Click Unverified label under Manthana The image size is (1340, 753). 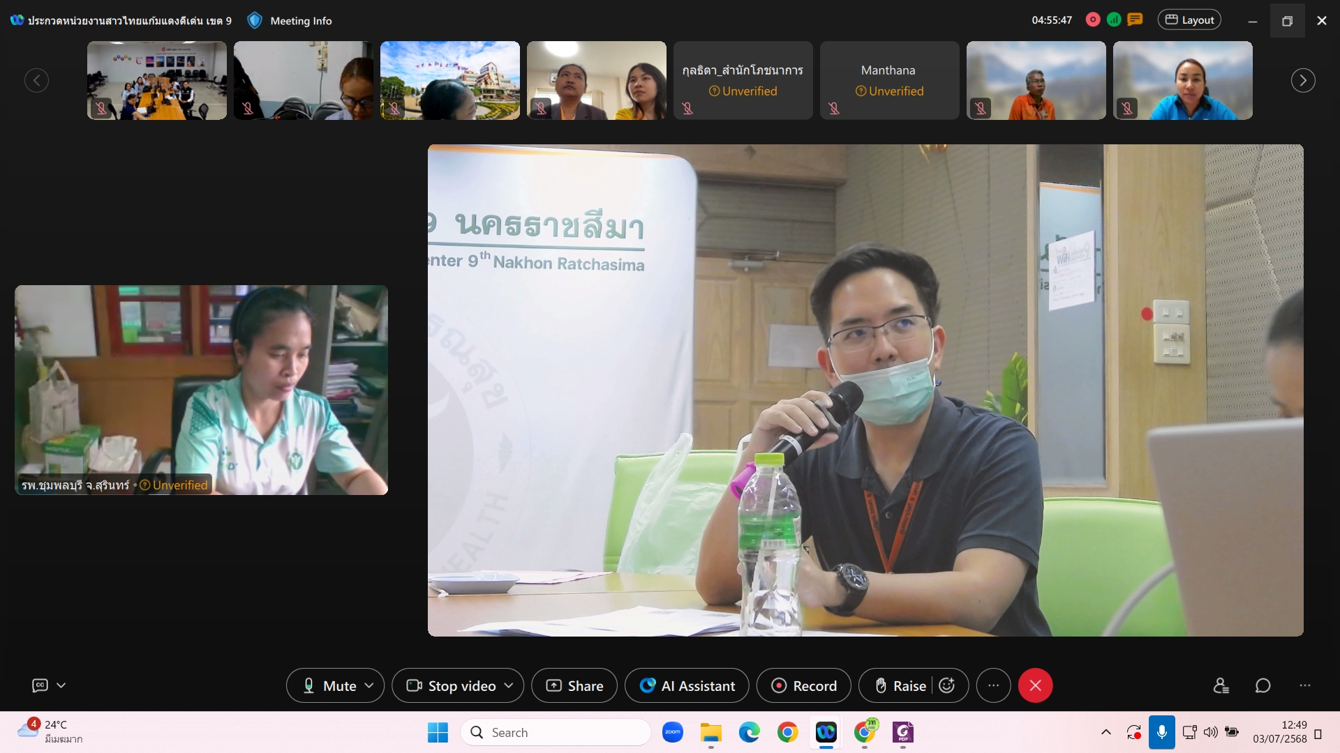(x=890, y=91)
